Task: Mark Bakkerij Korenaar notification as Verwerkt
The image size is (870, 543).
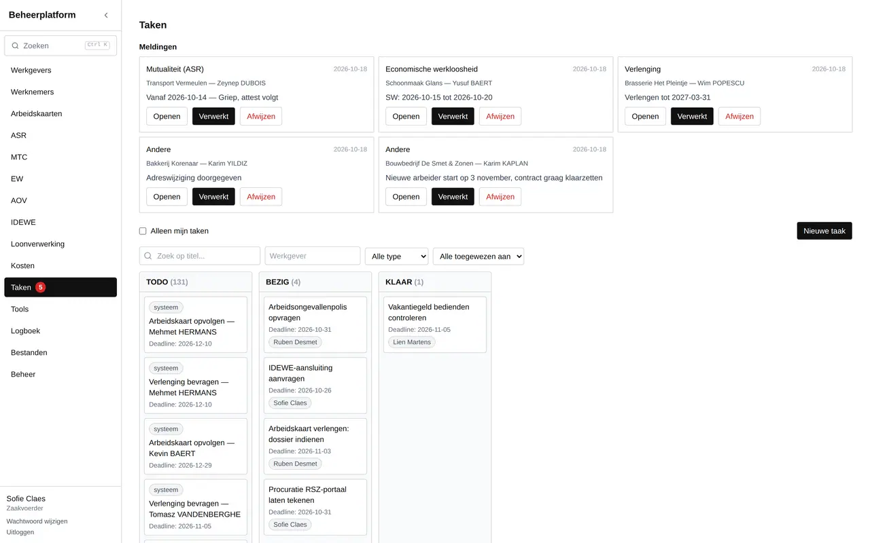Action: pyautogui.click(x=213, y=197)
